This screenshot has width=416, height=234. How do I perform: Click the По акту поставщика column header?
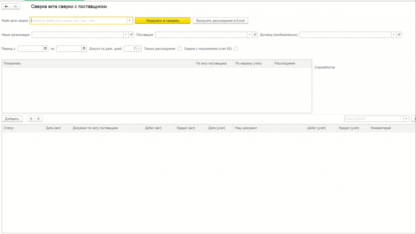(x=214, y=64)
